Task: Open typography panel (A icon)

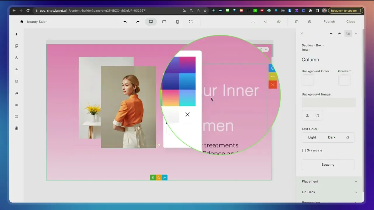Action: (16, 58)
